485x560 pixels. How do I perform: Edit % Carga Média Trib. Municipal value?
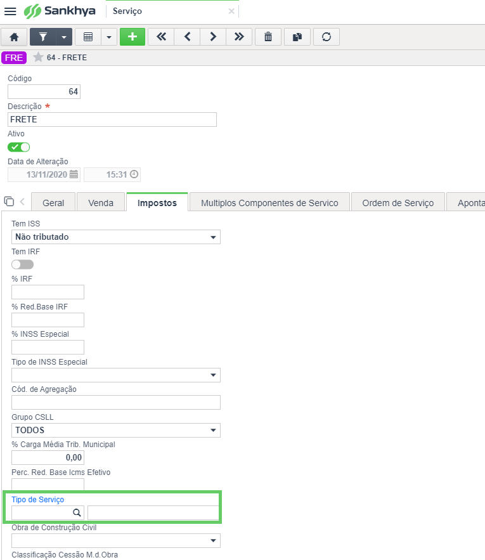click(48, 457)
